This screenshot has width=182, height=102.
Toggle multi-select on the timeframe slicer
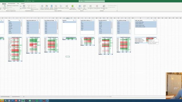pos(74,20)
